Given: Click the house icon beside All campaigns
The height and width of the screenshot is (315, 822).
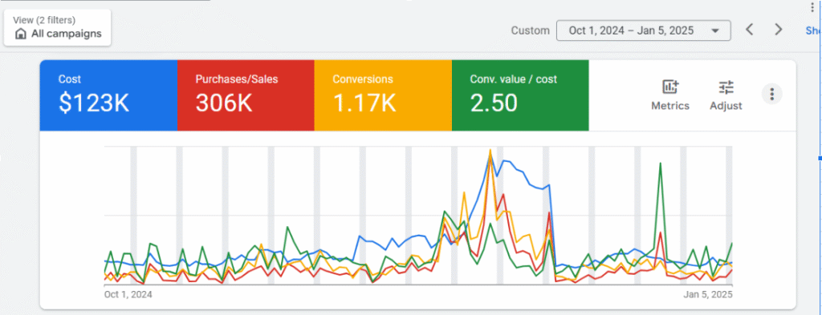Looking at the screenshot, I should click(21, 34).
